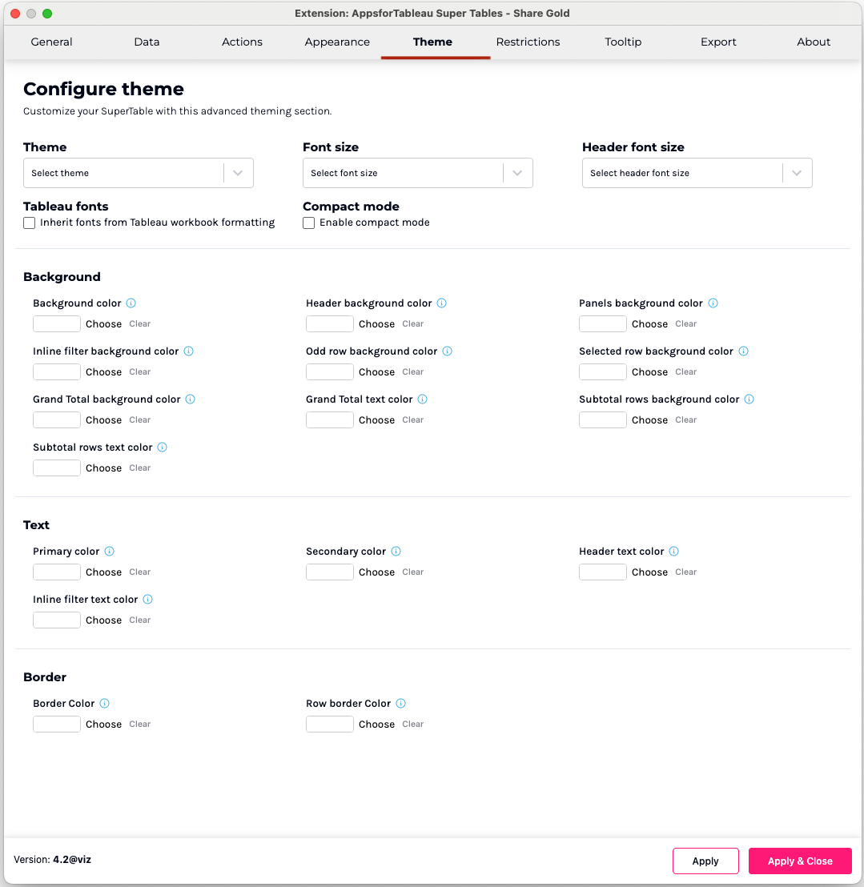Image resolution: width=864 pixels, height=887 pixels.
Task: Click info icon for Panels background color
Action: click(x=713, y=303)
